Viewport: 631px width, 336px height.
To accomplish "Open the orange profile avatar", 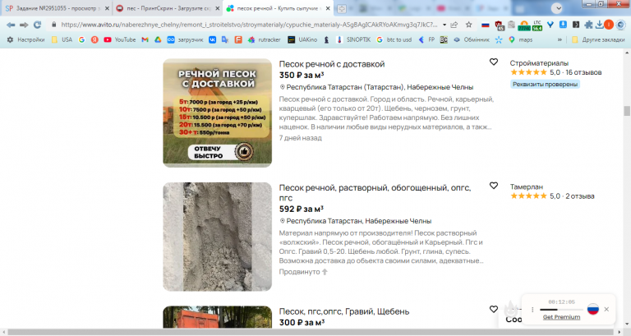I will [x=609, y=25].
